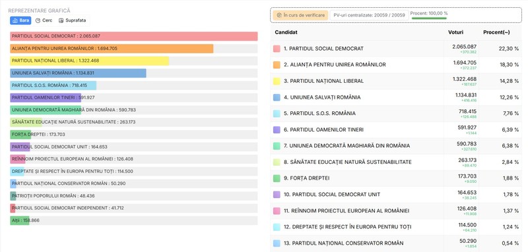Select table row 6. Partidul Oamenilor Tineri
The width and height of the screenshot is (528, 252).
[396, 130]
